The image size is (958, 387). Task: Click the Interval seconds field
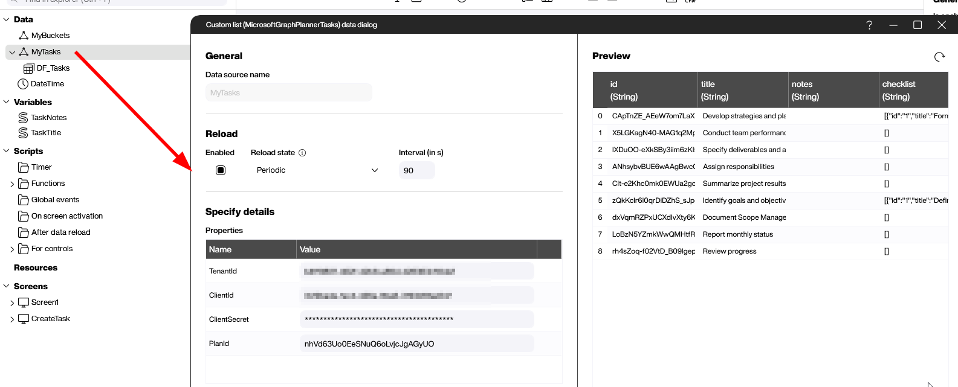click(417, 170)
